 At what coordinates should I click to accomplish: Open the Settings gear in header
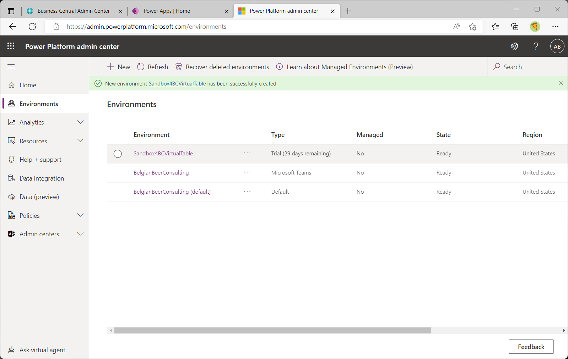click(x=514, y=46)
